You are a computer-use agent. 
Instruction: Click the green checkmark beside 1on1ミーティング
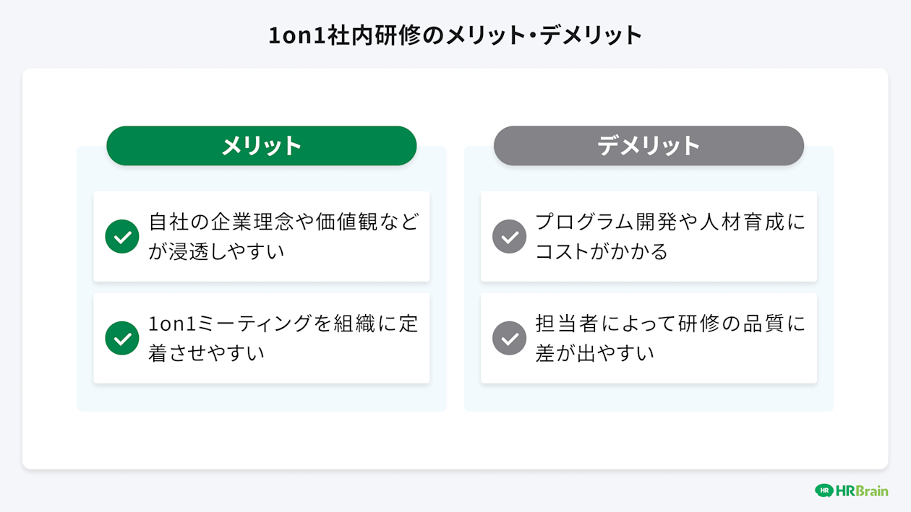pyautogui.click(x=122, y=338)
